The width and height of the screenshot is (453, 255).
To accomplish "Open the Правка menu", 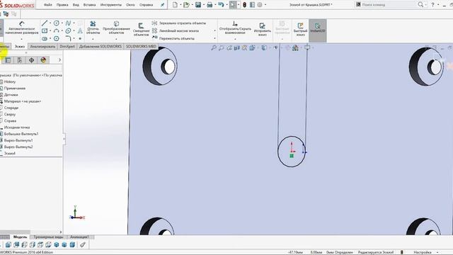I will [x=62, y=5].
